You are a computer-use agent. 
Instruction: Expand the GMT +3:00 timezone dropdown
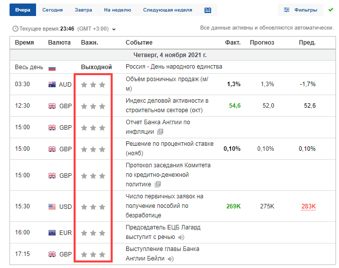(x=114, y=30)
